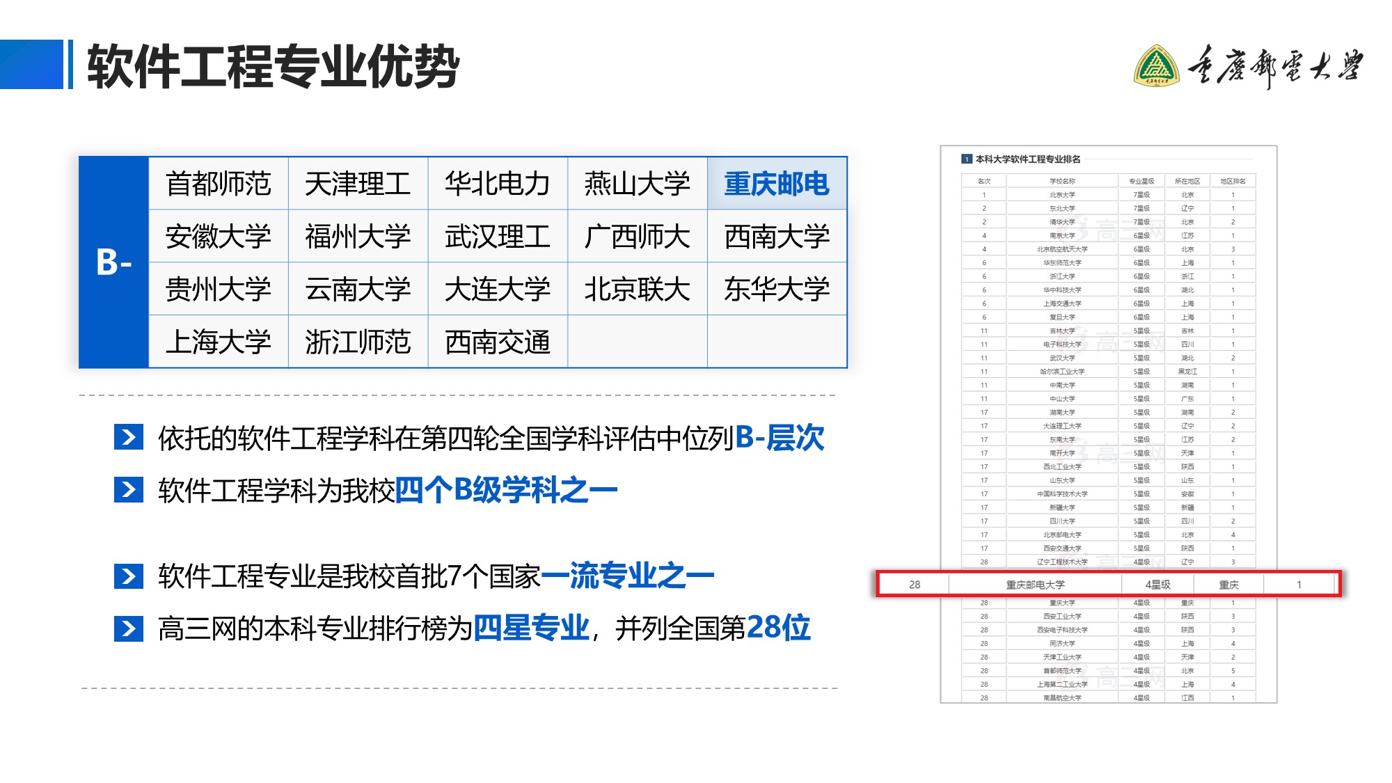Click rank 28 in the highlighted ranking row
This screenshot has height=783, width=1392.
coord(915,585)
